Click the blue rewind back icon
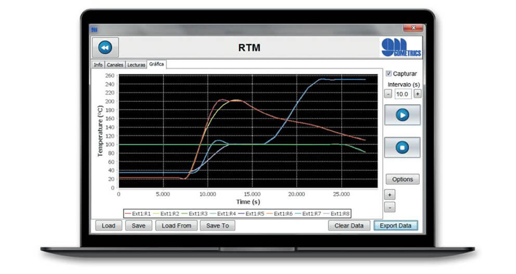Screen dimensions: 516x274 click(x=105, y=48)
